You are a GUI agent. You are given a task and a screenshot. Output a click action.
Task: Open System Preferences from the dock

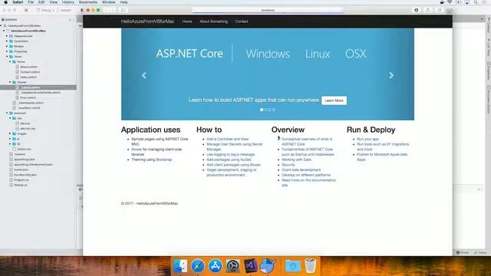pos(233,266)
